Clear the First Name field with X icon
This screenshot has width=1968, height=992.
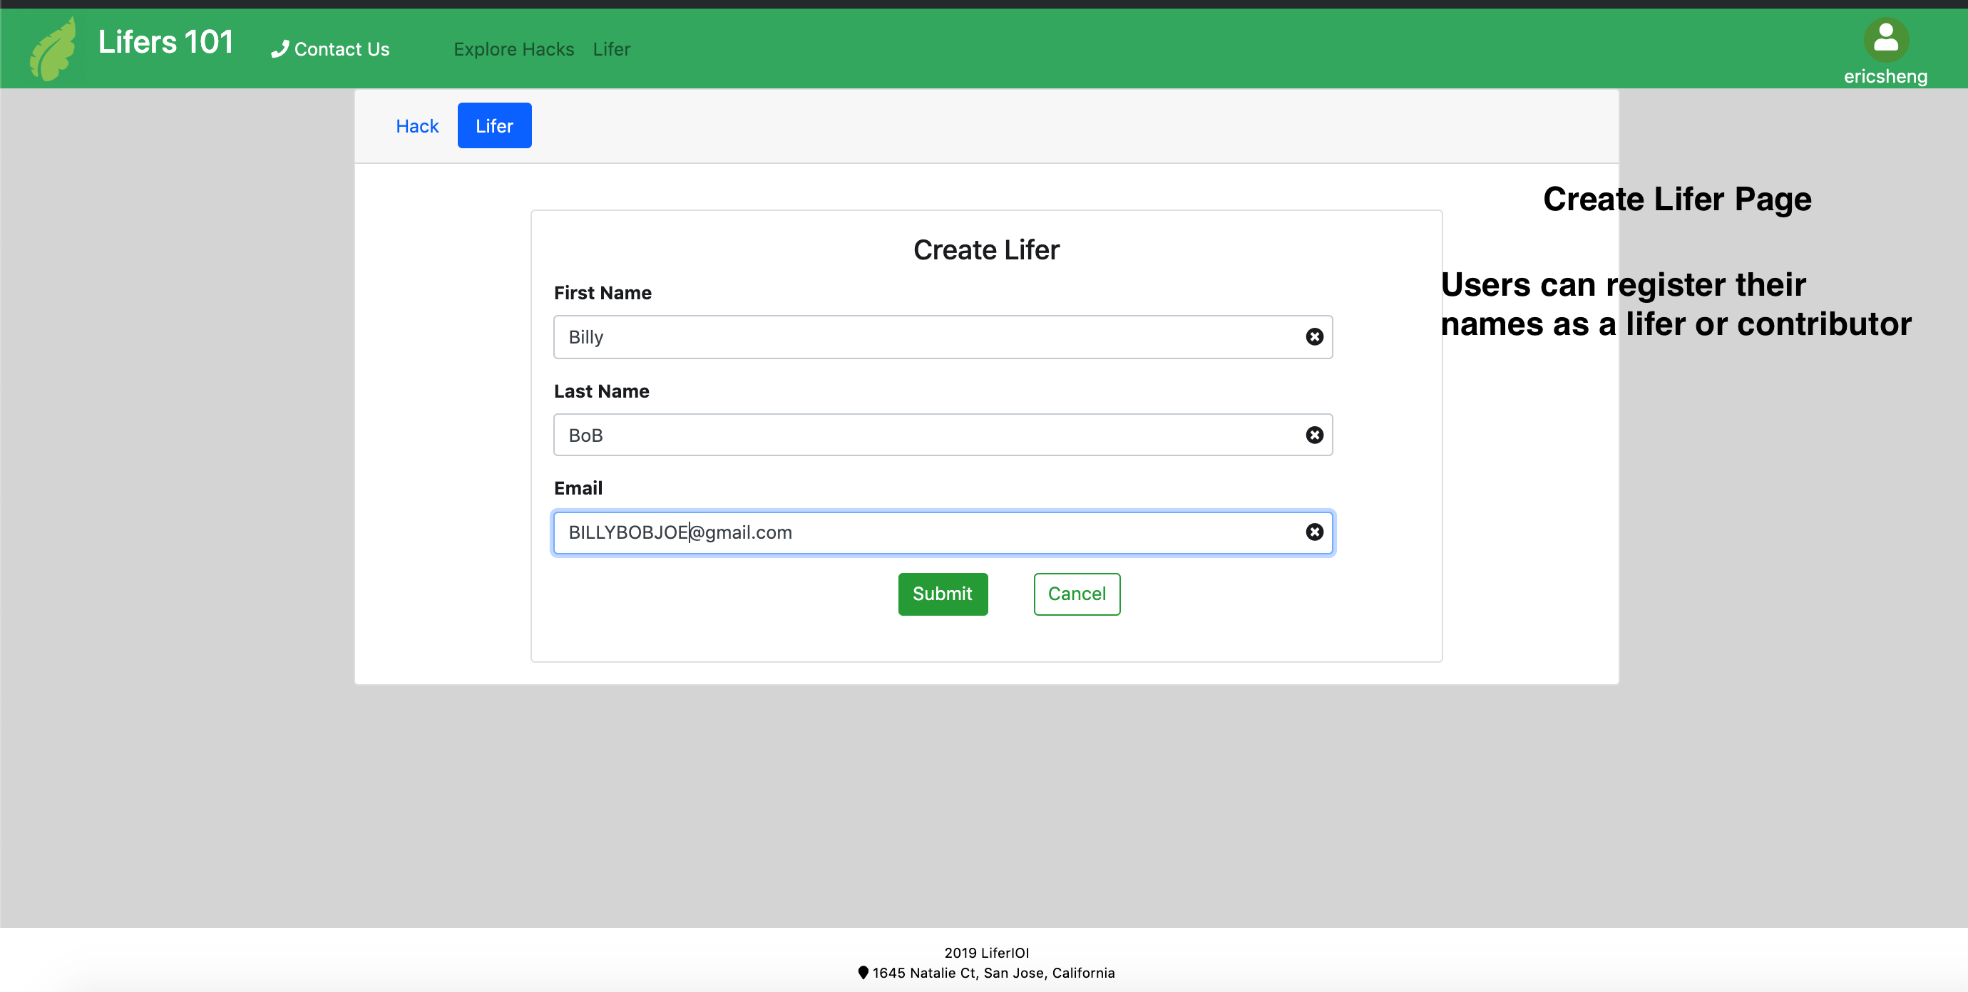pos(1314,337)
